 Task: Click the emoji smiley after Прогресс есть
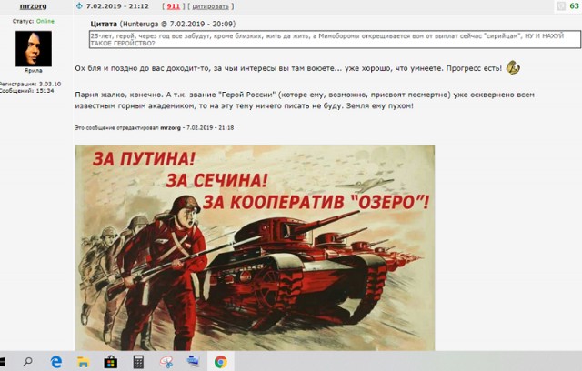pos(513,68)
